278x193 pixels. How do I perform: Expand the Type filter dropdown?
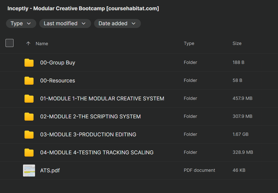click(21, 23)
